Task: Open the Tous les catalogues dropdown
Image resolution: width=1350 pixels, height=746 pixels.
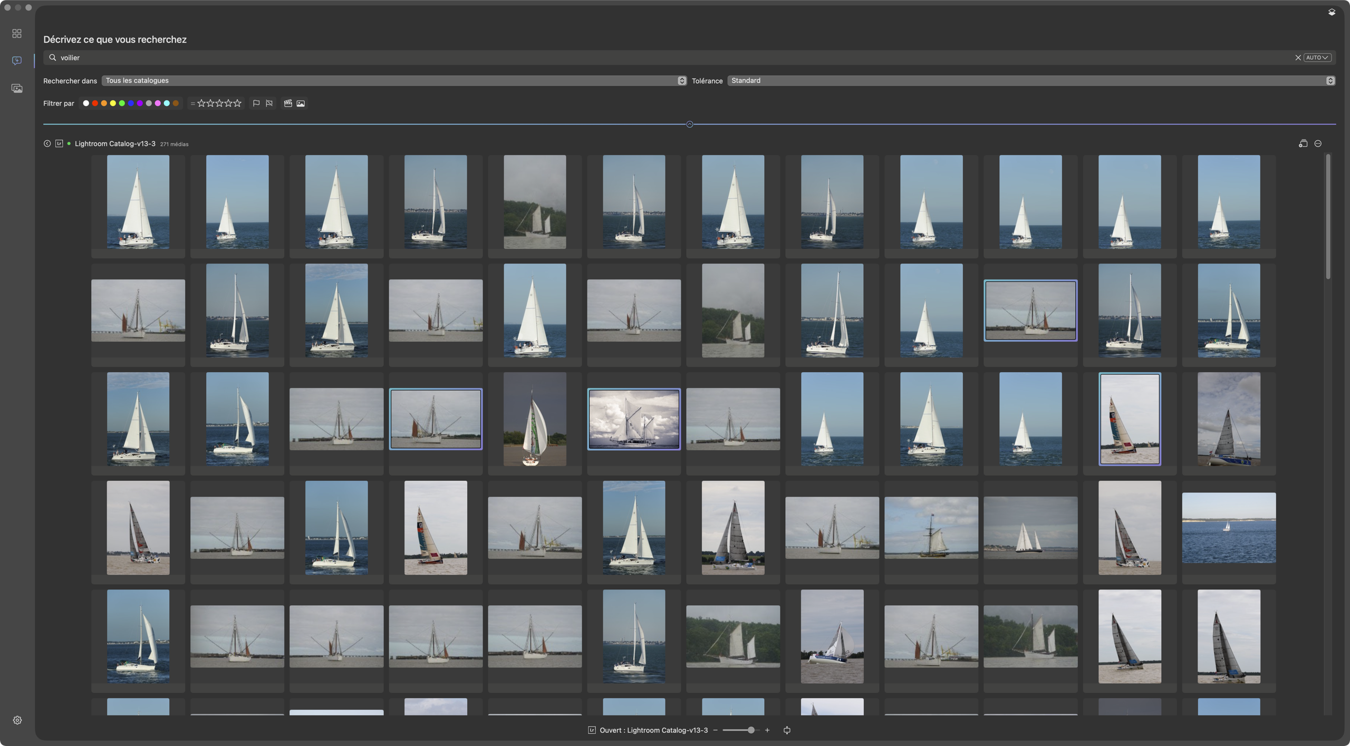Action: point(394,81)
